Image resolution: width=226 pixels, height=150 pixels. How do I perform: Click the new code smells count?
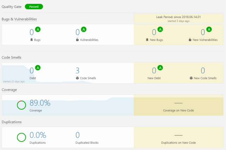203,71
